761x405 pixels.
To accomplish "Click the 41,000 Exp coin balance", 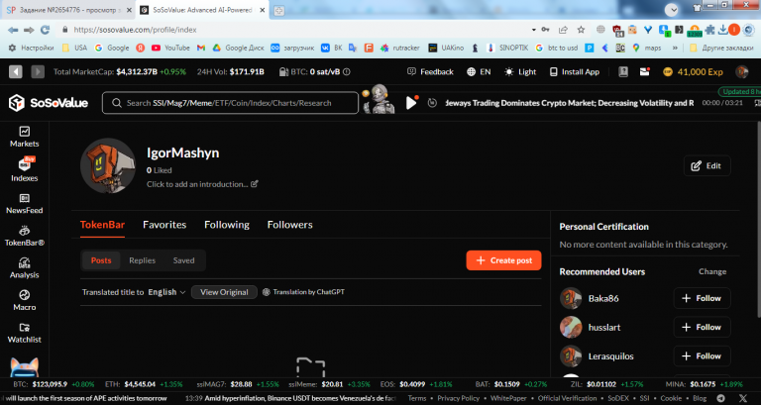I will tap(693, 71).
